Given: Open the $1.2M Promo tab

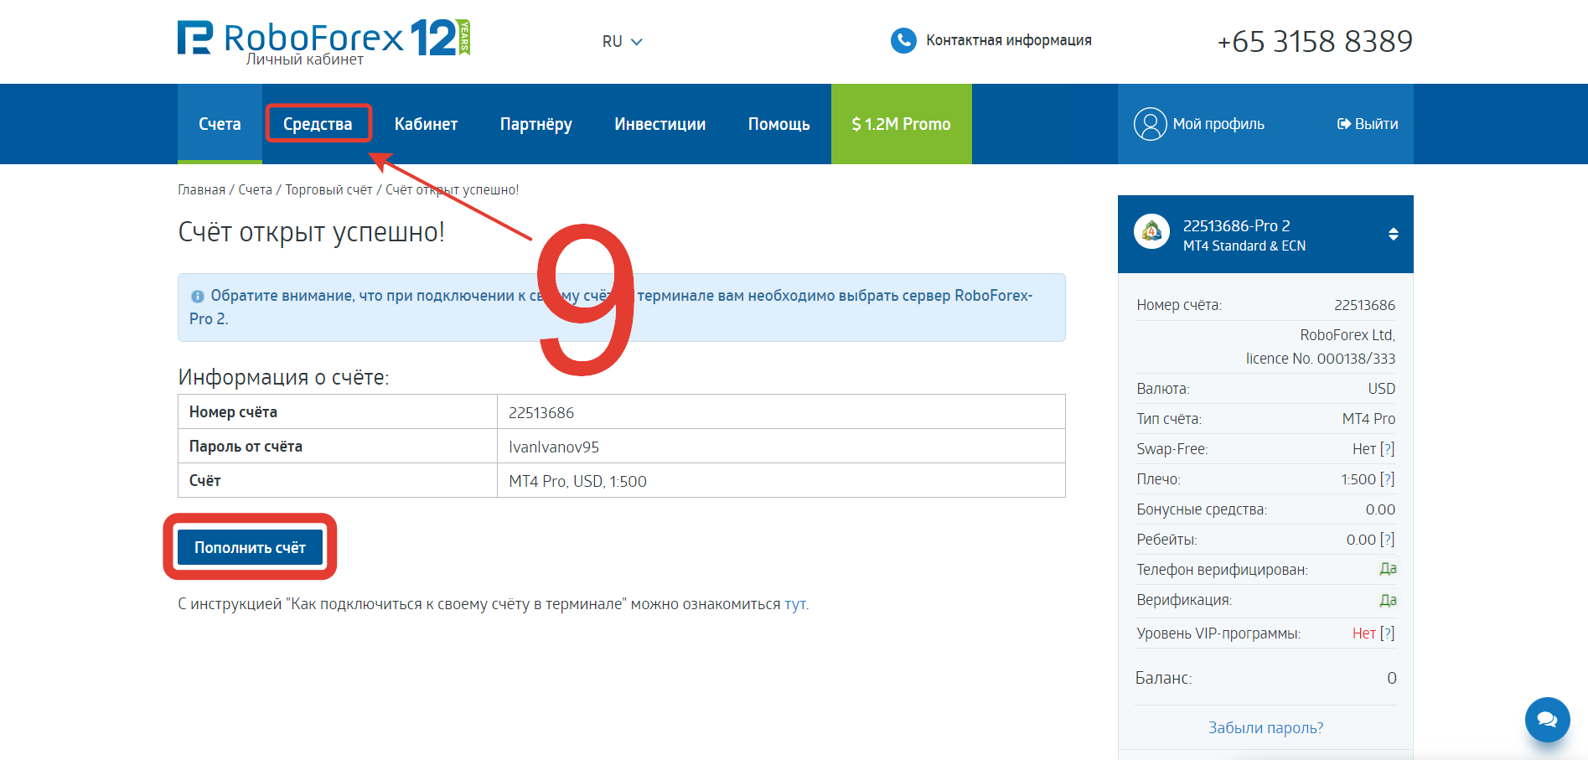Looking at the screenshot, I should (902, 124).
